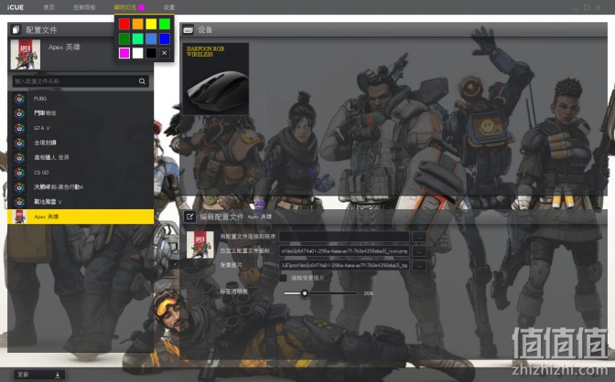Click the 设备 devices panel icon
This screenshot has width=615, height=382.
189,30
